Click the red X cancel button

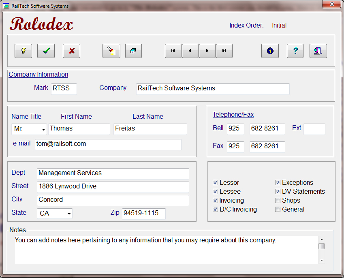[x=72, y=51]
